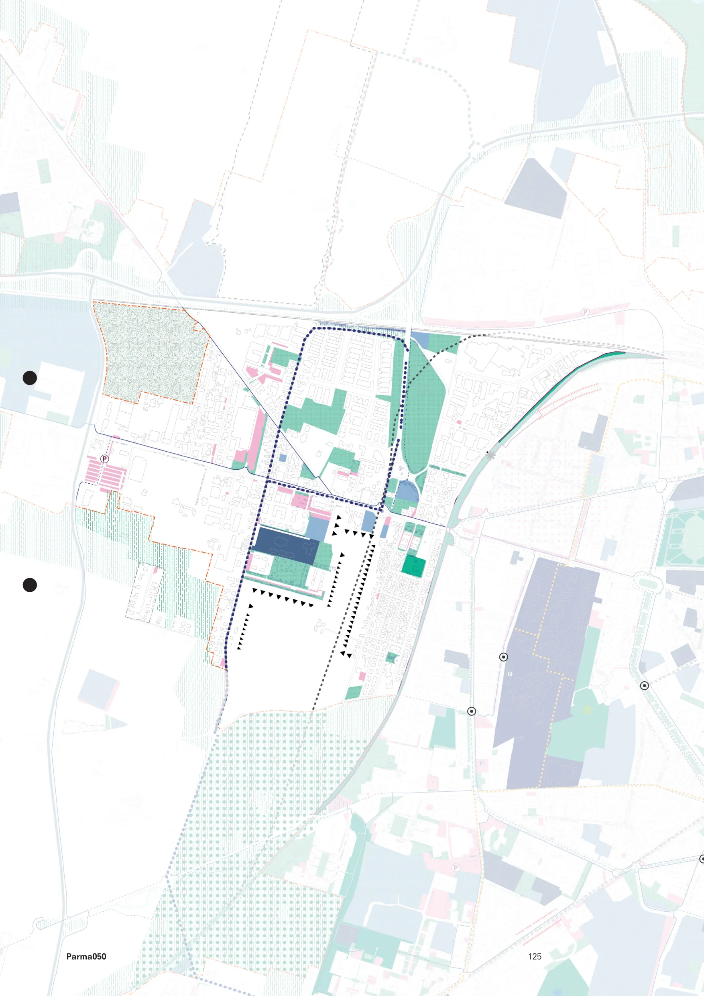Select the blue semicircular area near the crossroads
704x996 pixels.
pos(408,491)
